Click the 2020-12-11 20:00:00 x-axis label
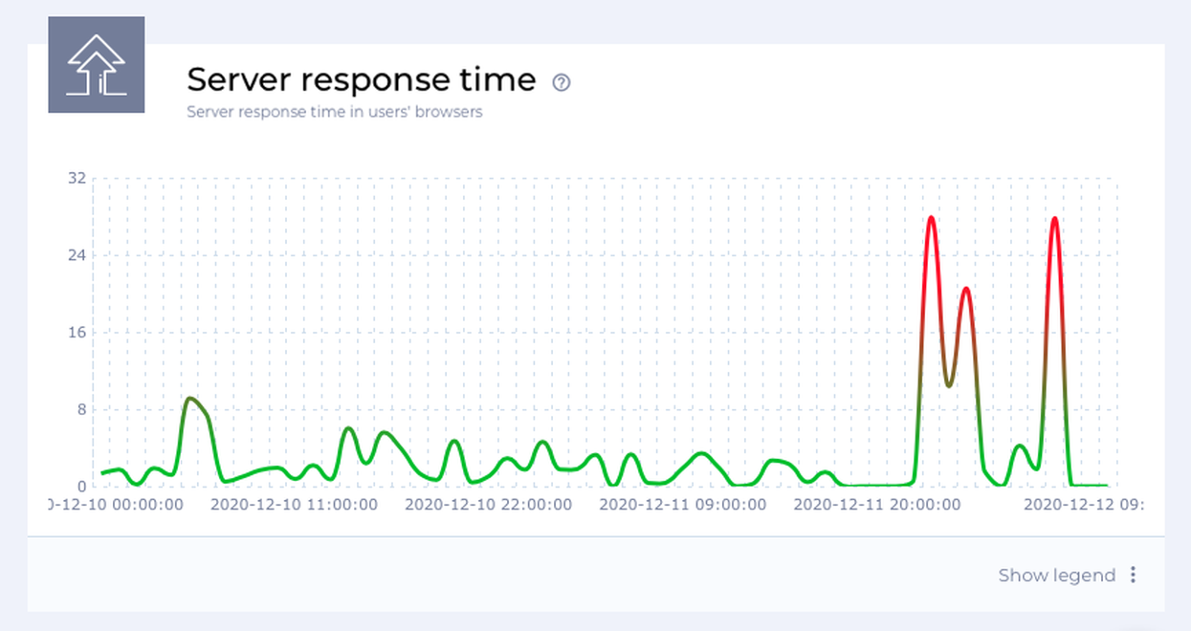This screenshot has width=1191, height=631. pos(876,503)
